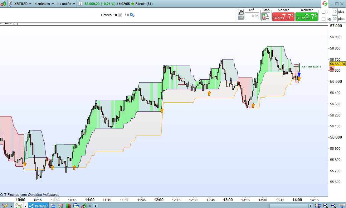Image resolution: width=346 pixels, height=208 pixels.
Task: Click the keyboard shortcuts icon
Action: pyautogui.click(x=241, y=18)
